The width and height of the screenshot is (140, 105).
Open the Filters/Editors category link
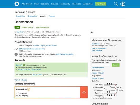(x=51, y=46)
